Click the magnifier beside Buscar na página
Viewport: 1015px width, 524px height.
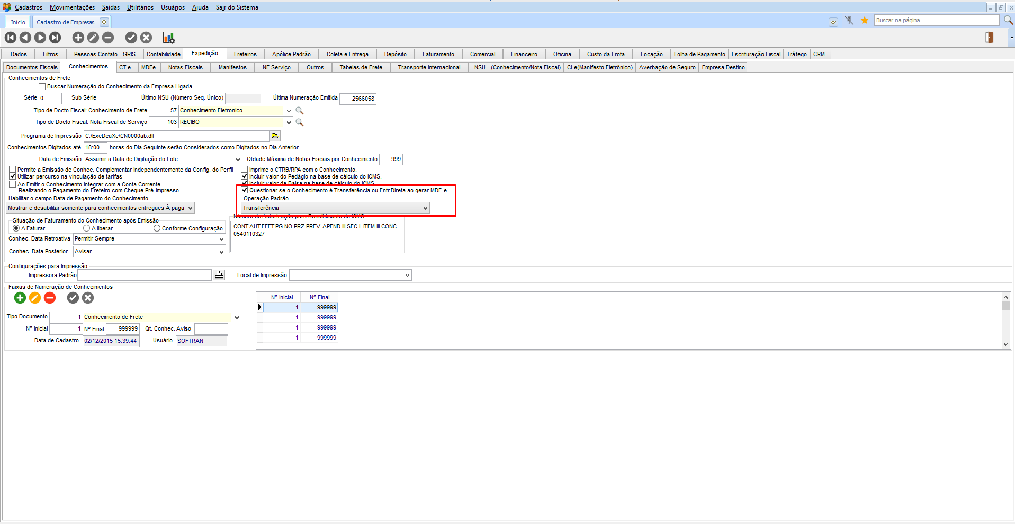click(x=1009, y=20)
